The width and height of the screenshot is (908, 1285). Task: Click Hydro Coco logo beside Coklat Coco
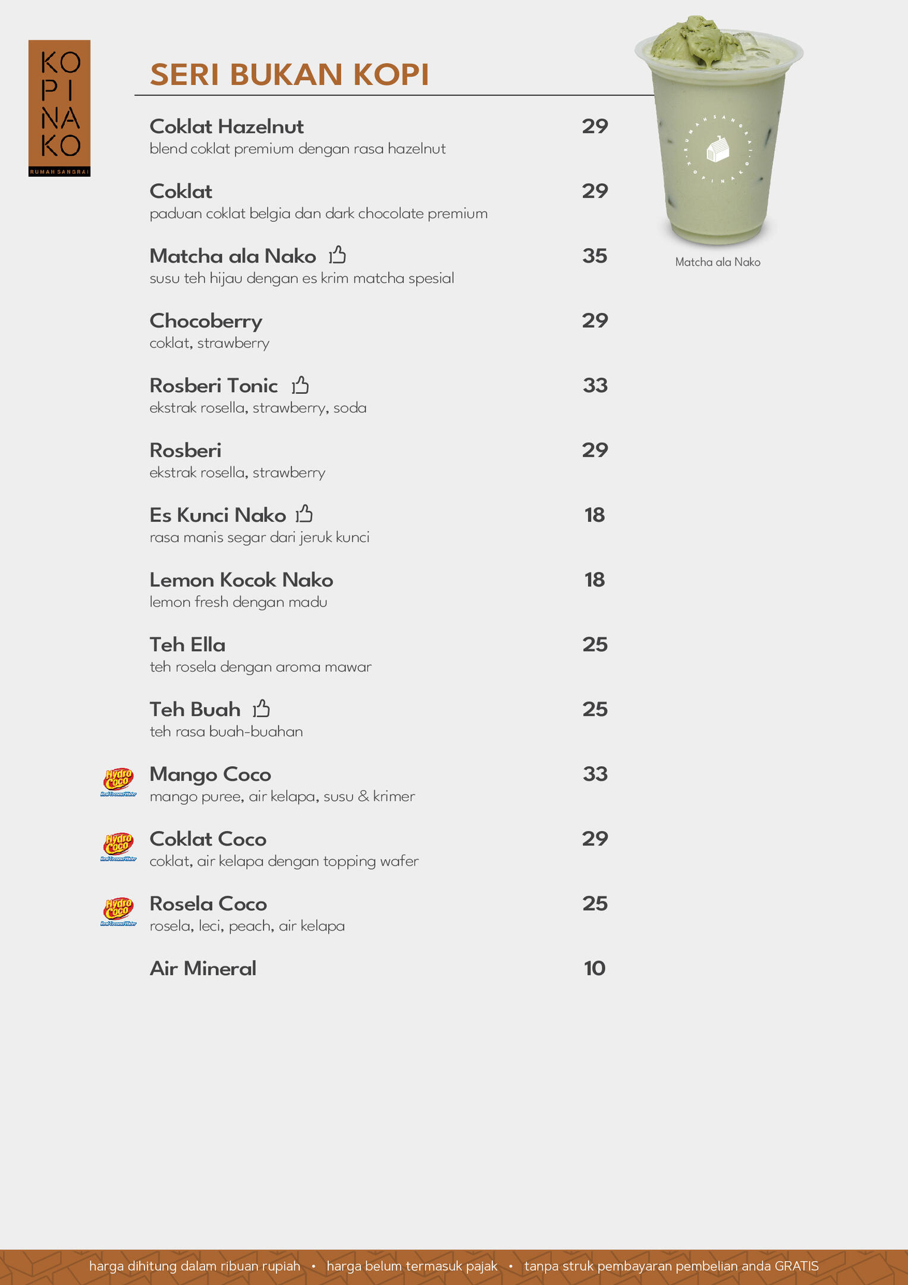pyautogui.click(x=118, y=847)
